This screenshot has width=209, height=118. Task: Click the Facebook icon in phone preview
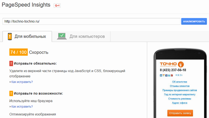click(x=166, y=75)
